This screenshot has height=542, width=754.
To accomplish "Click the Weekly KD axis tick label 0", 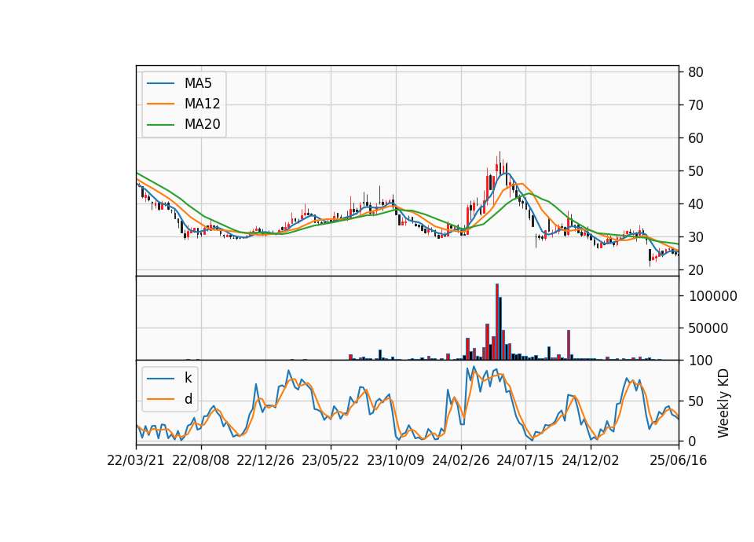I will pyautogui.click(x=692, y=441).
